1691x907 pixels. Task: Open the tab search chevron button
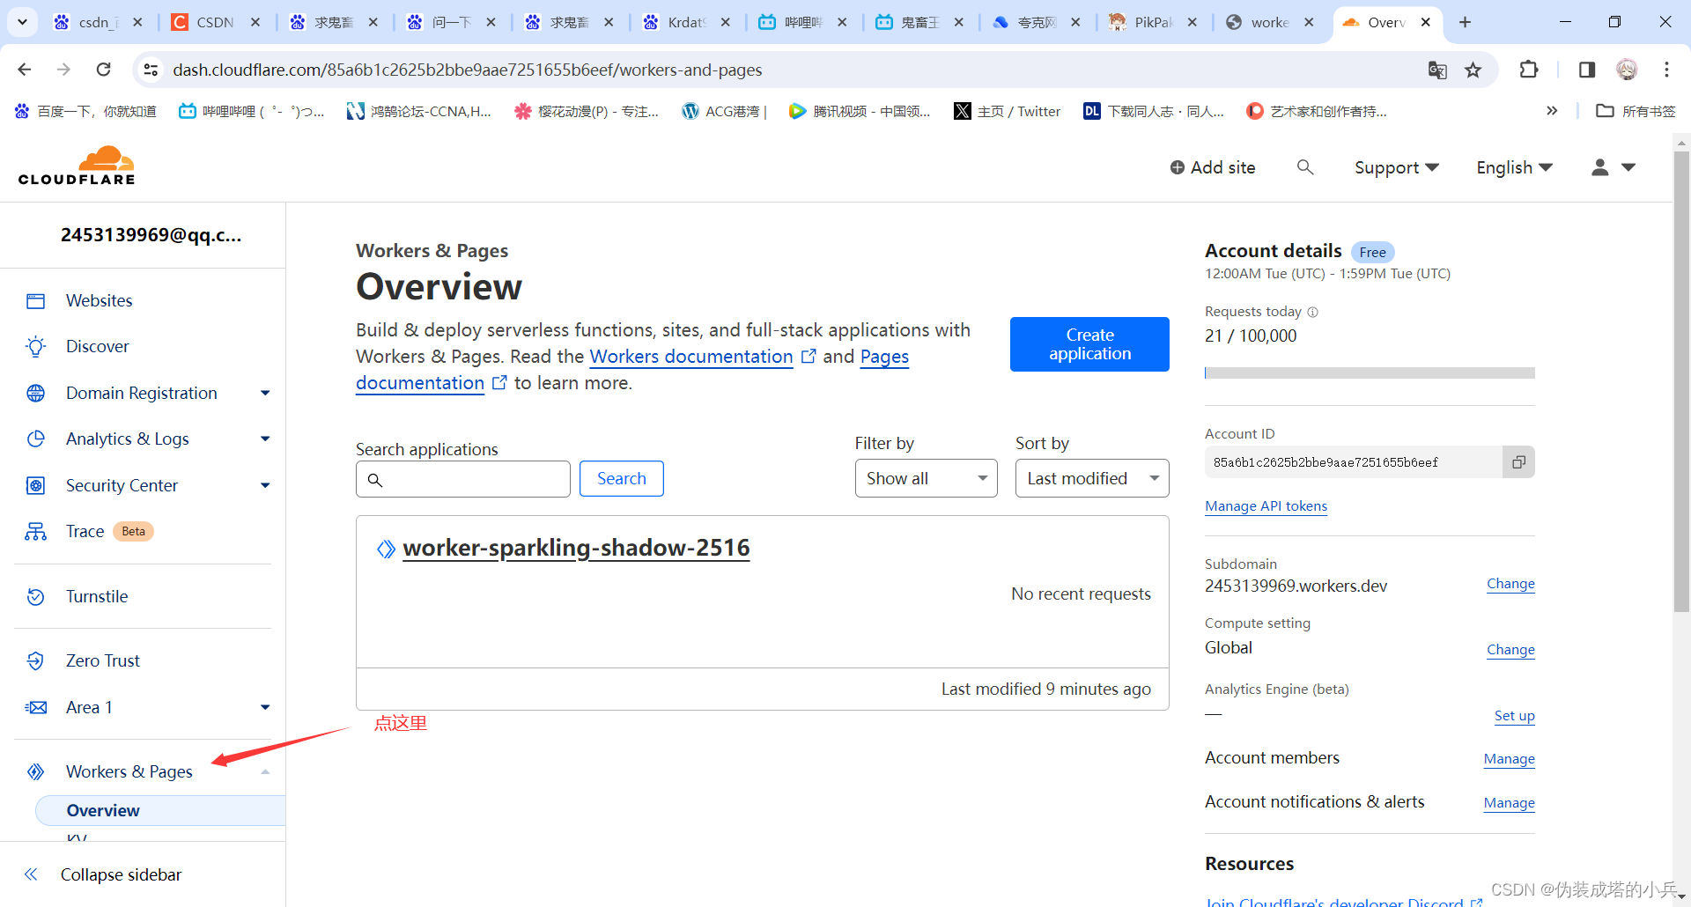[x=22, y=22]
